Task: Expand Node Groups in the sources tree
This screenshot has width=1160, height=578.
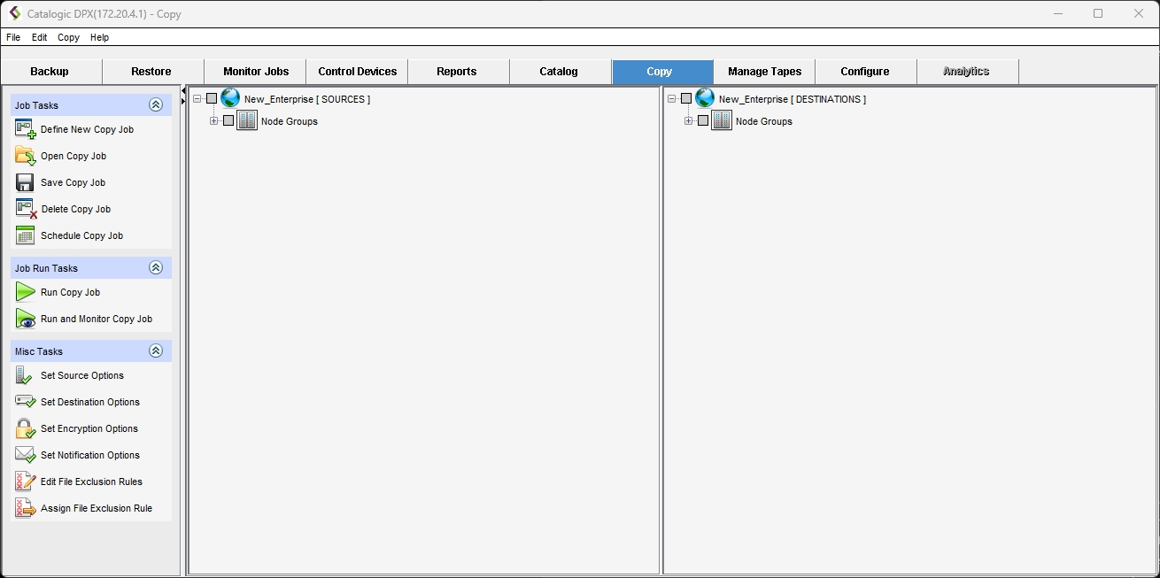Action: coord(214,121)
